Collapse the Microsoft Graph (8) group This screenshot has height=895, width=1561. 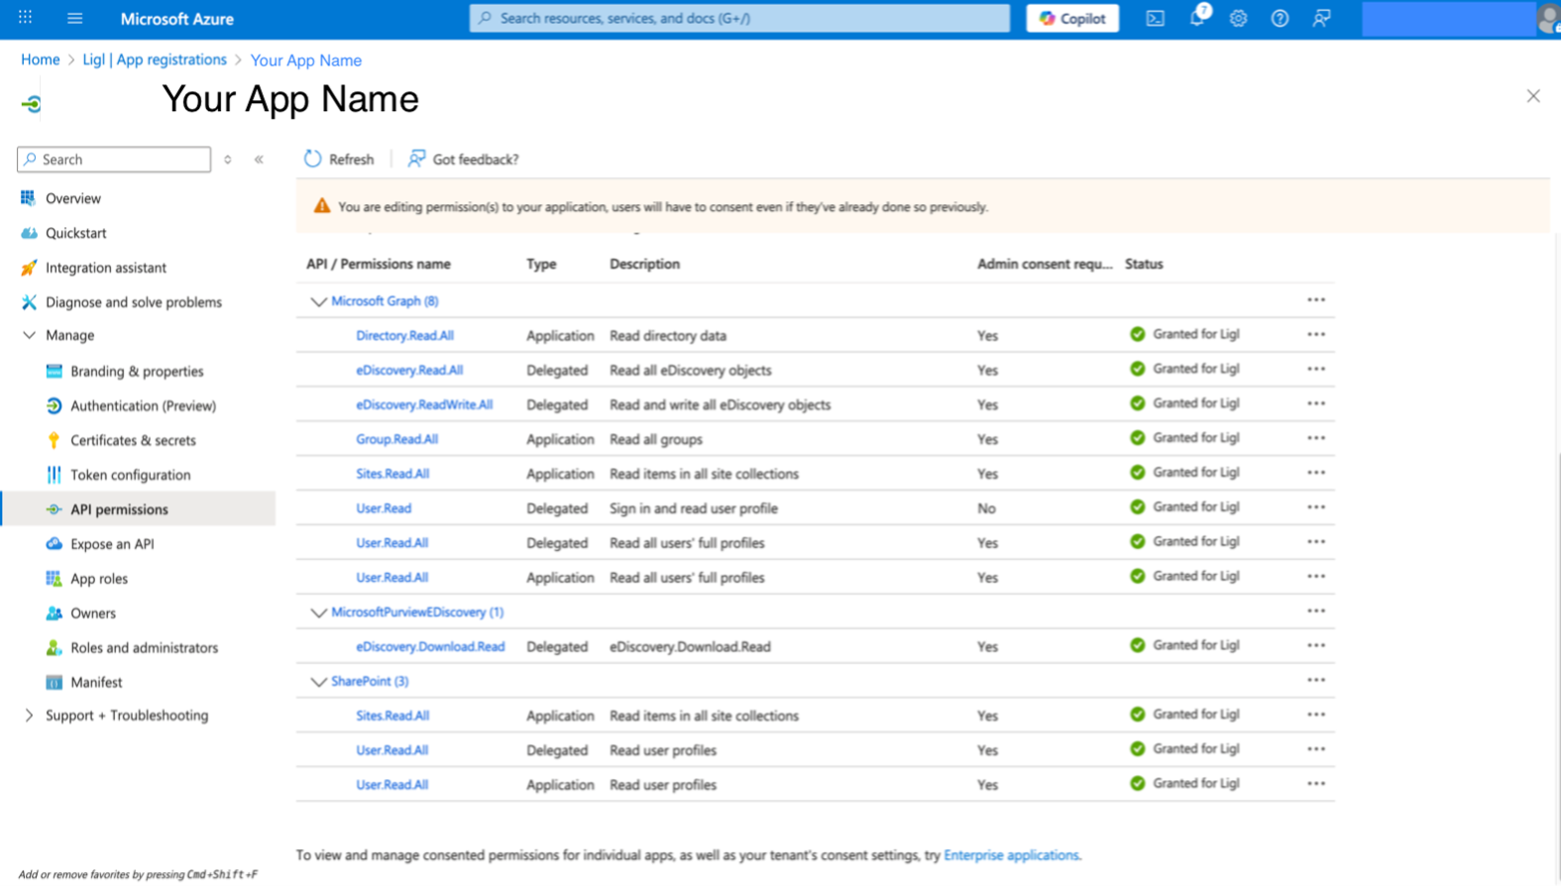[318, 301]
